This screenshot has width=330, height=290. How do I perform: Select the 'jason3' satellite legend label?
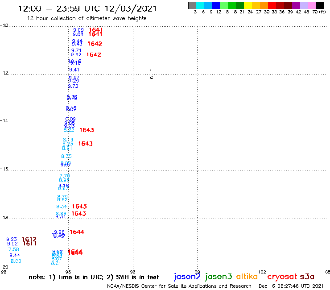pyautogui.click(x=219, y=277)
